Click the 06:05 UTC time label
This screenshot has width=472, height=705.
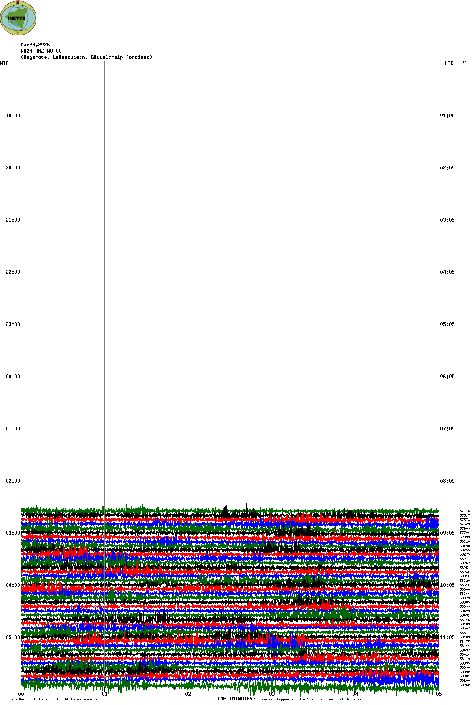(447, 377)
